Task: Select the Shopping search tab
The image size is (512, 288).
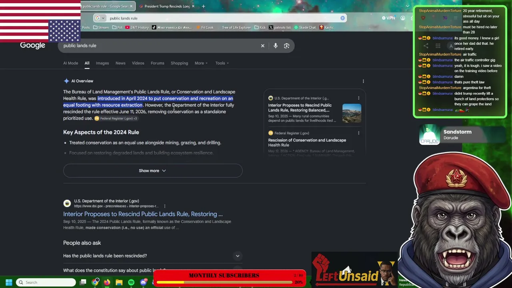Action: click(x=179, y=63)
